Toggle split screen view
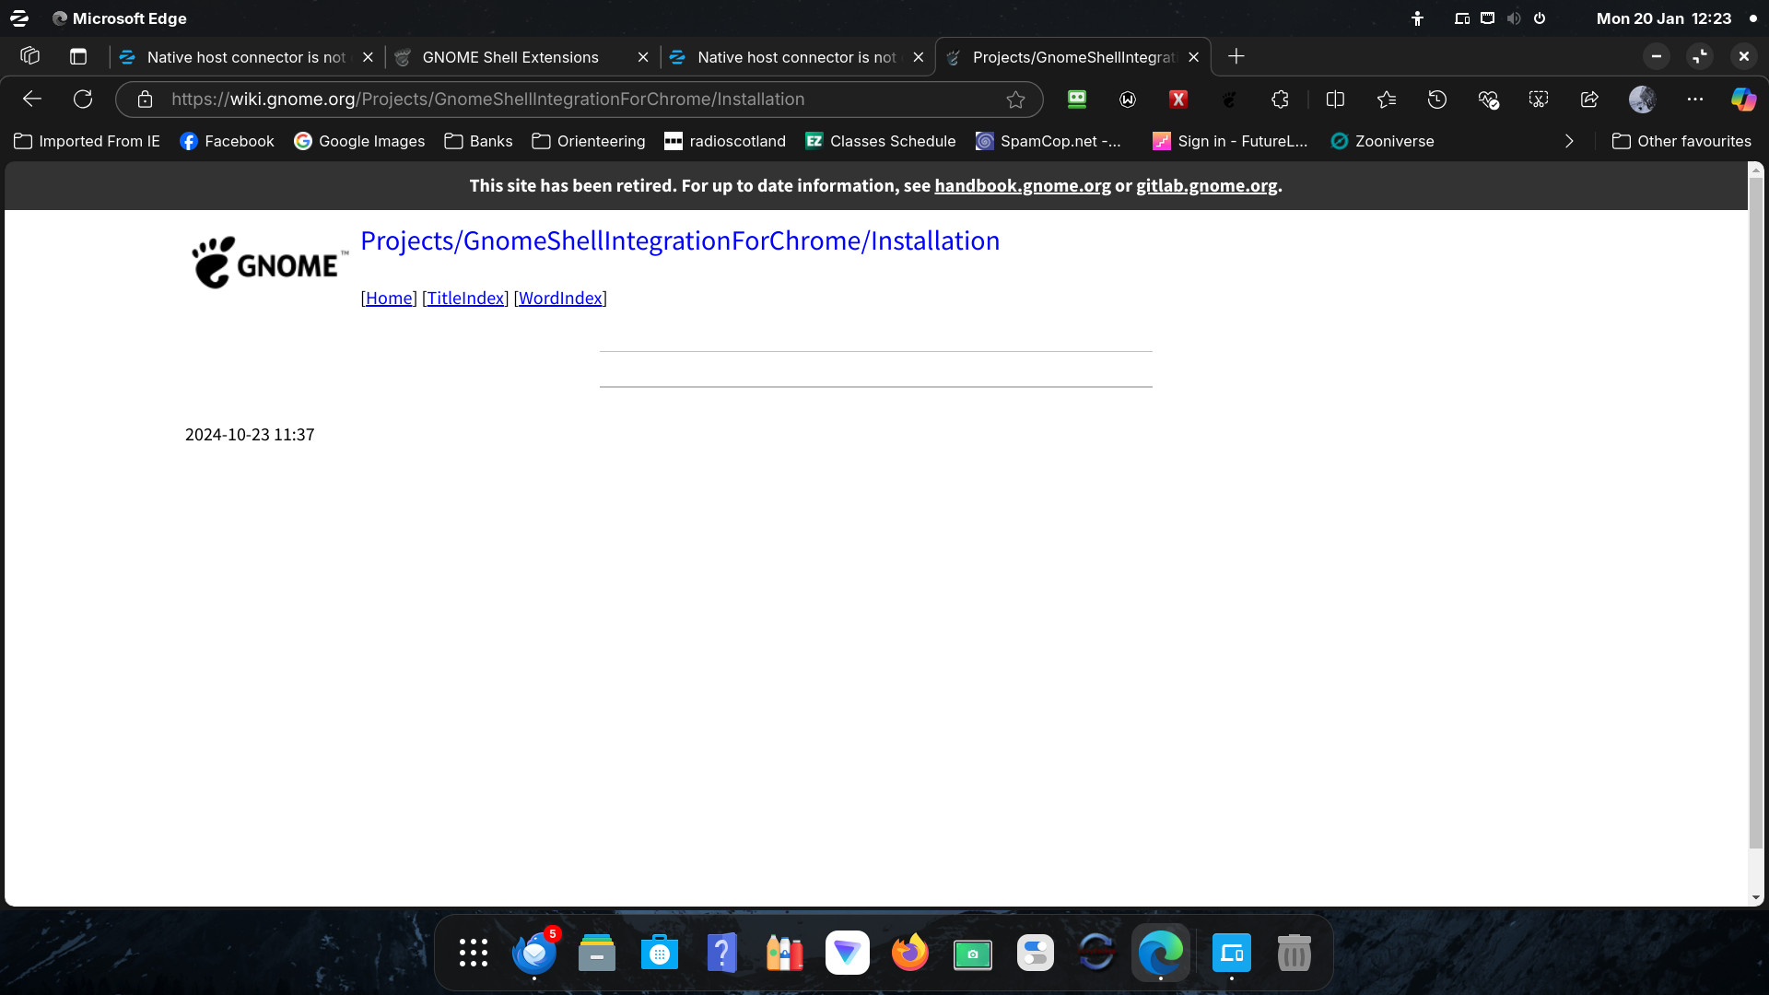 pyautogui.click(x=1335, y=99)
